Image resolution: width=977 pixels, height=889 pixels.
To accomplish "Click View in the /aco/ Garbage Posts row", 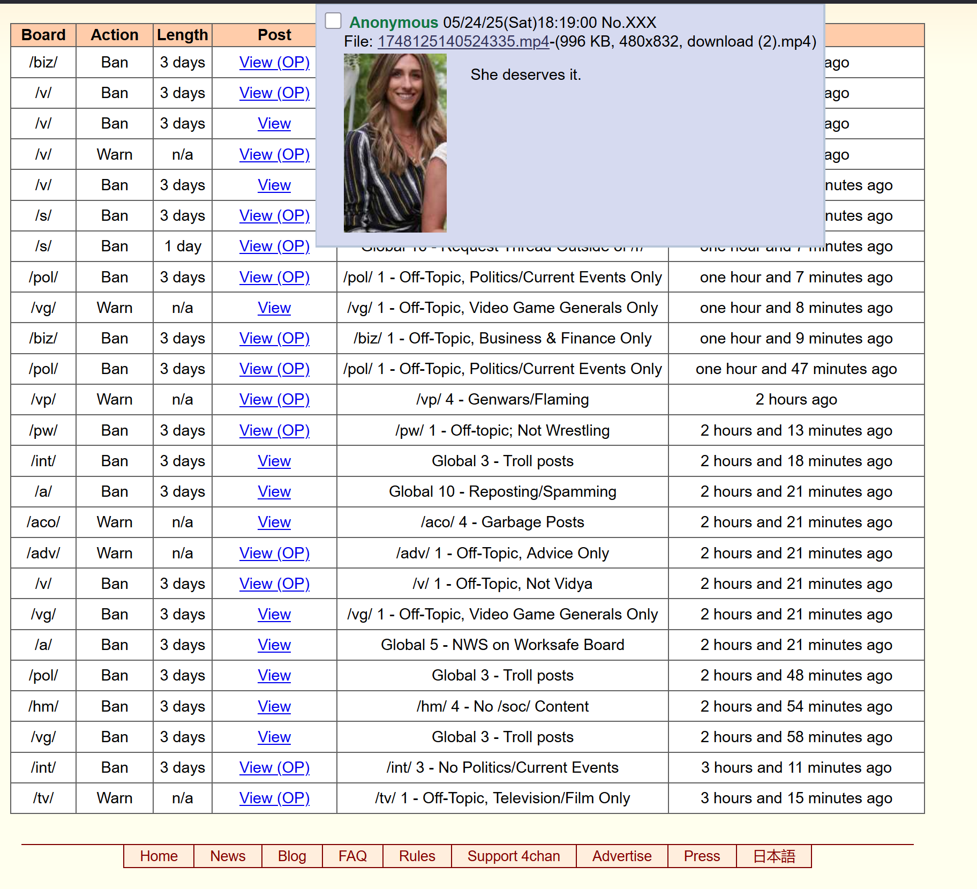I will (x=274, y=522).
